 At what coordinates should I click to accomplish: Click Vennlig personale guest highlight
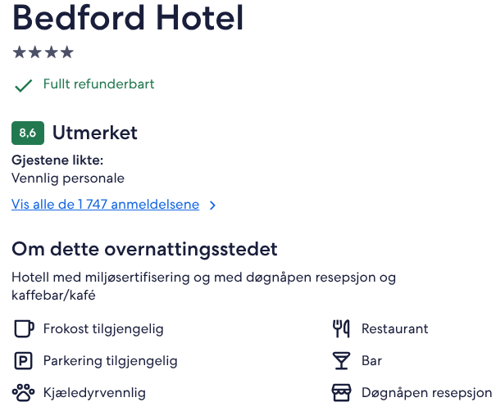pos(68,178)
